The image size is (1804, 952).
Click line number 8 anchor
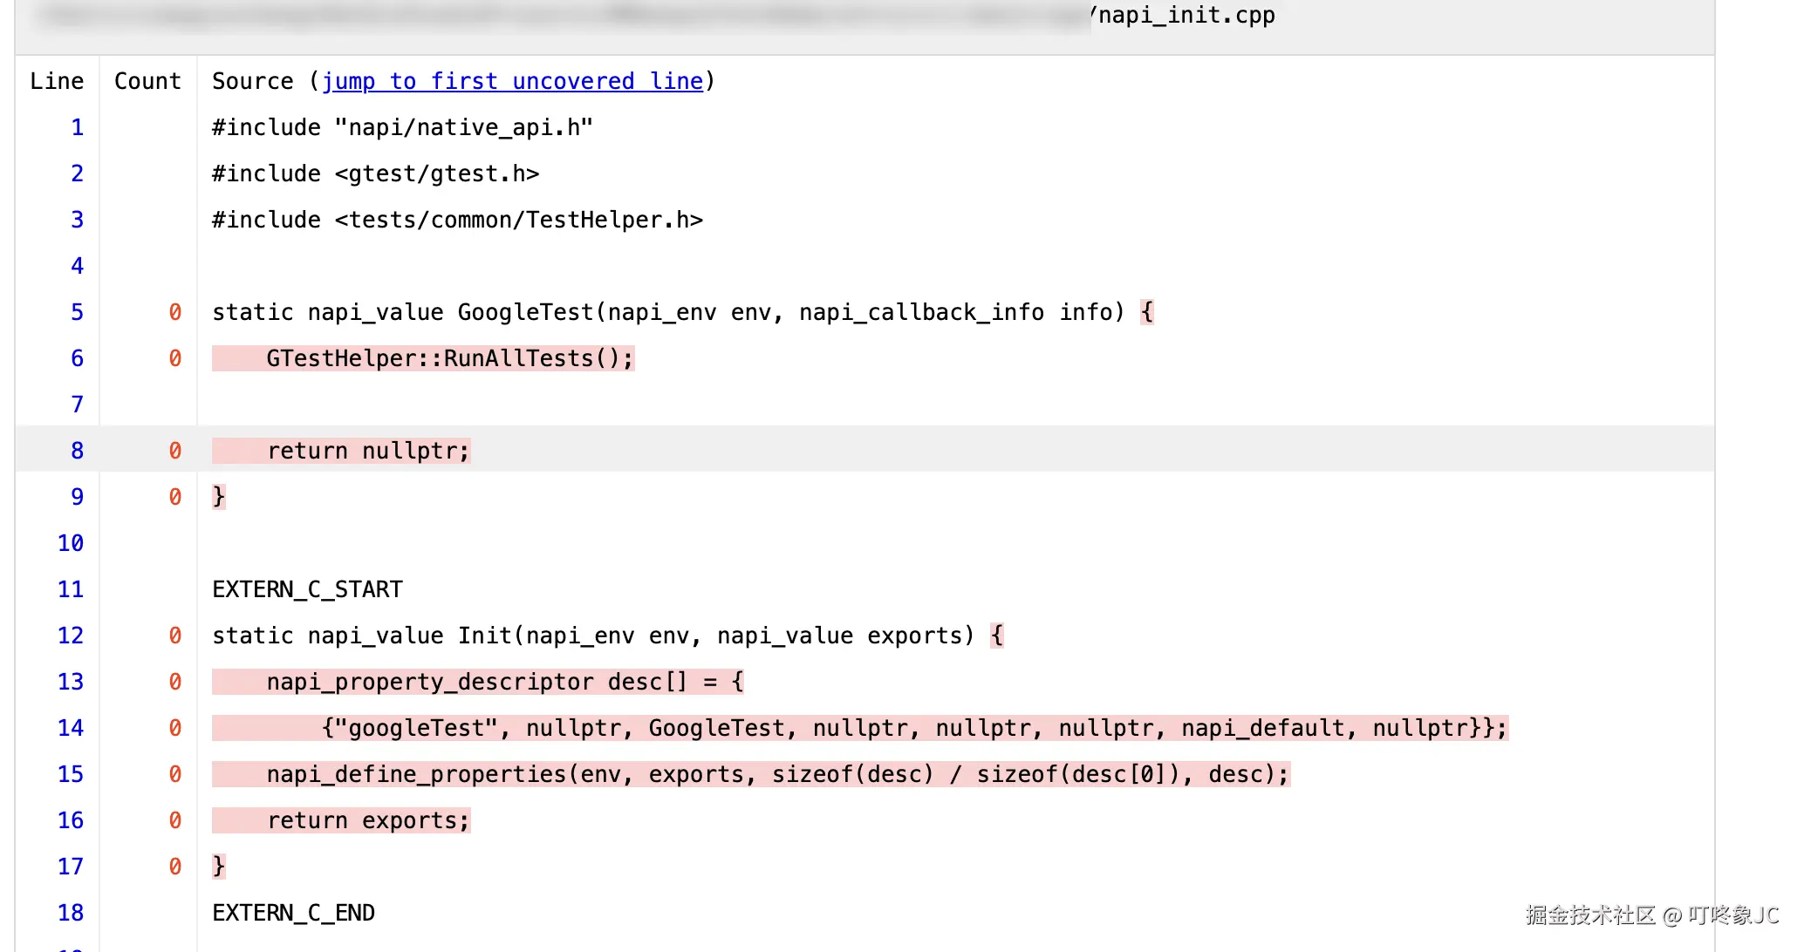77,450
